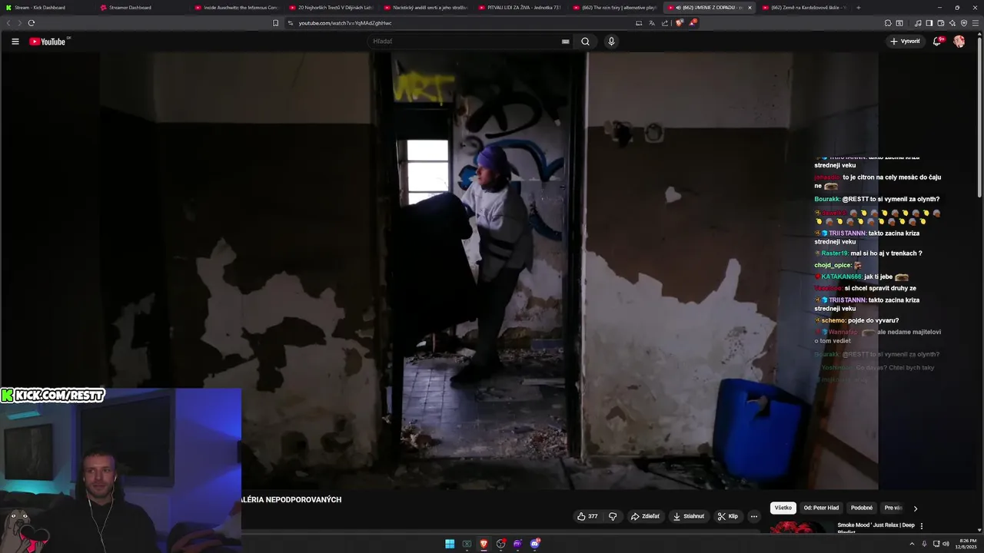This screenshot has height=553, width=984.
Task: Select the Od: Peter Hlad chip
Action: [x=821, y=508]
